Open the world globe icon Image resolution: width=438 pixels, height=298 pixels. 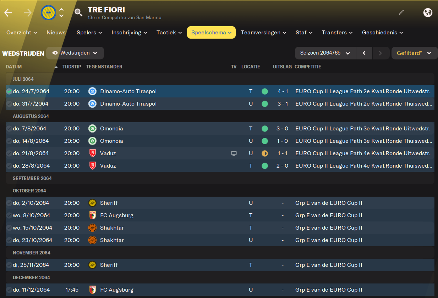(428, 13)
